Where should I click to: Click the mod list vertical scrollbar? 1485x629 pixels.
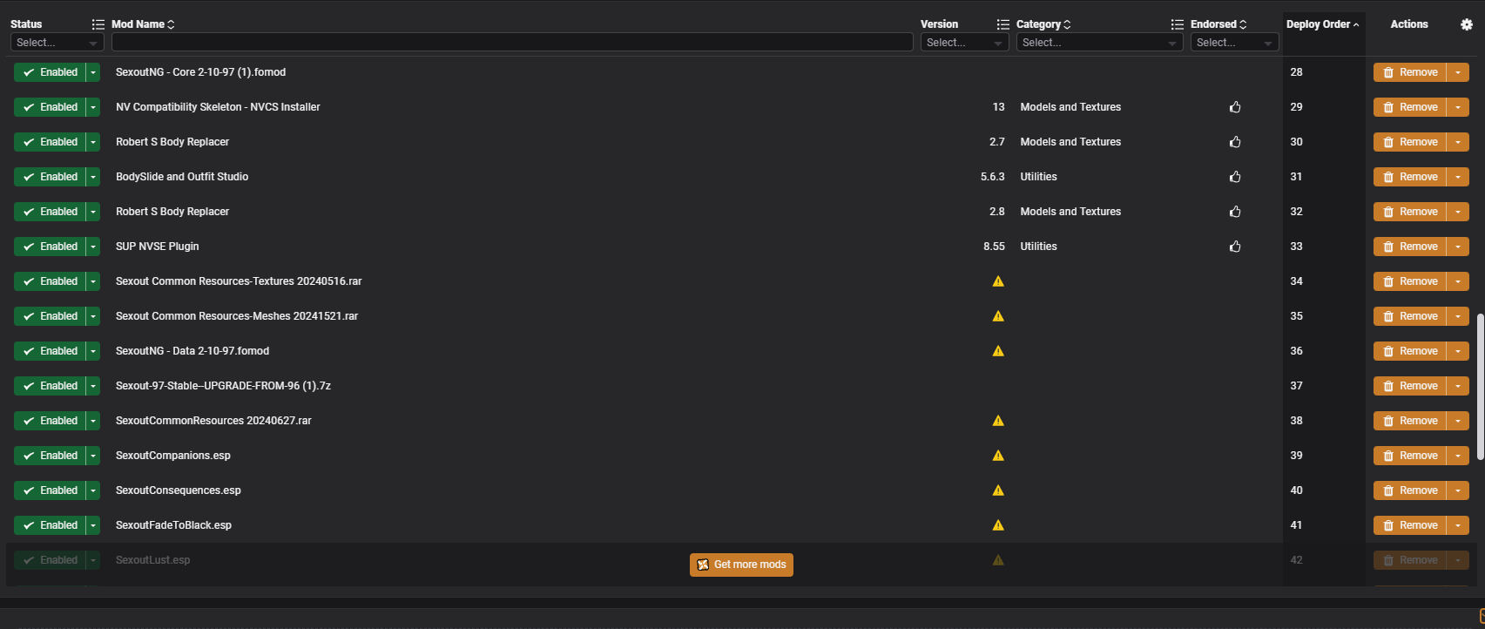coord(1480,387)
